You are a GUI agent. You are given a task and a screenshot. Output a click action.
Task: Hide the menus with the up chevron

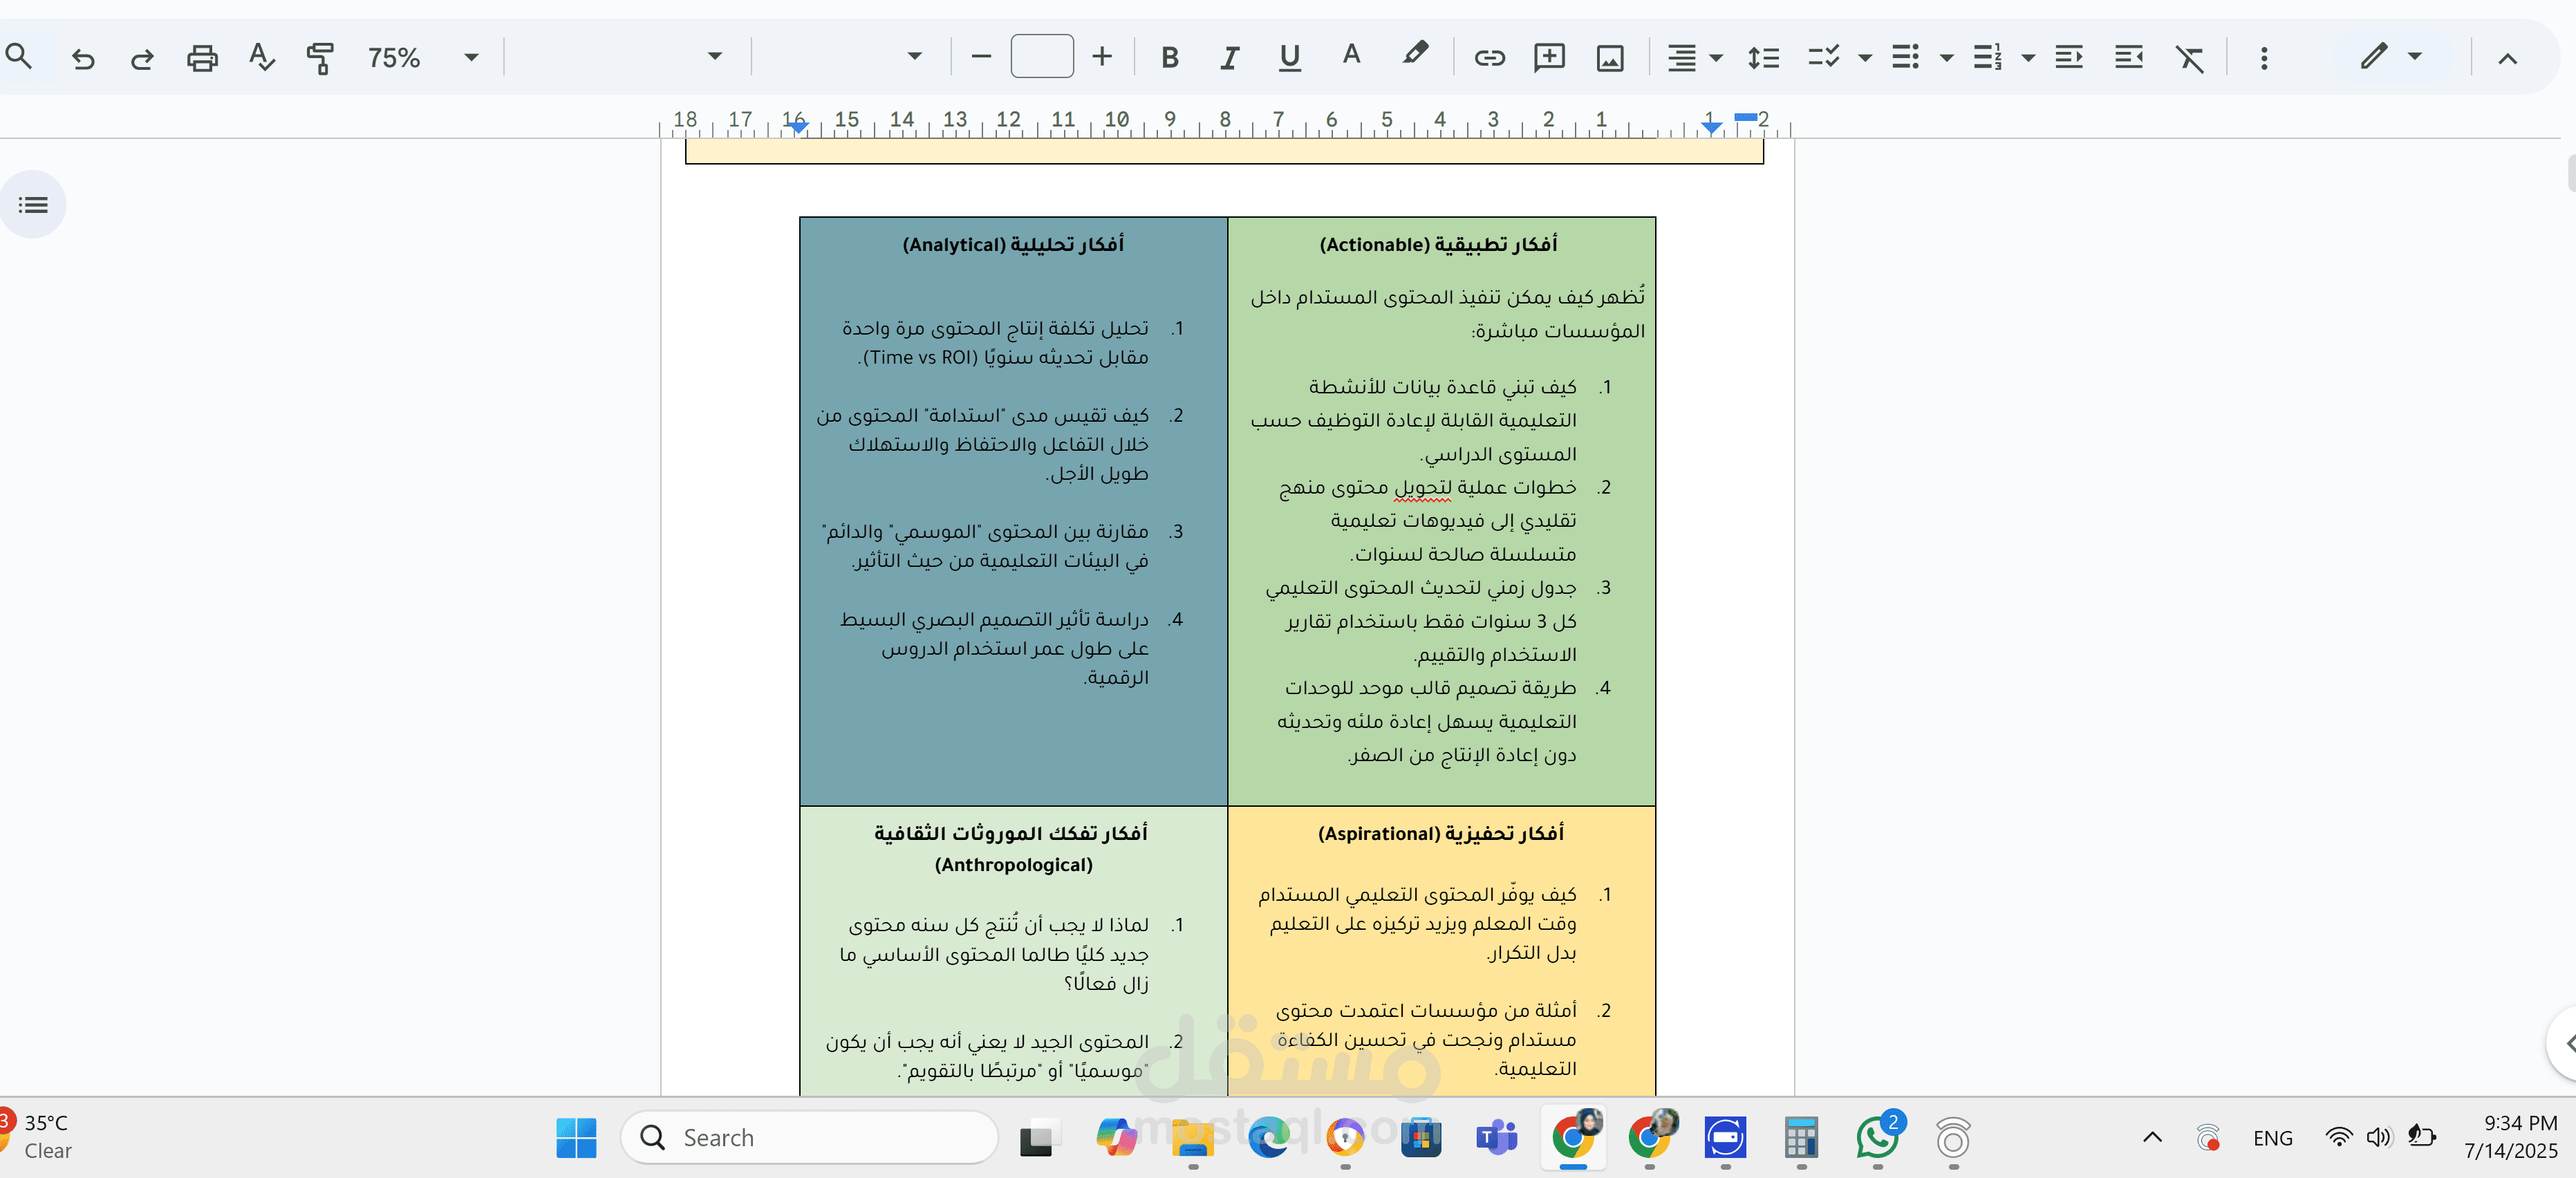(2507, 58)
